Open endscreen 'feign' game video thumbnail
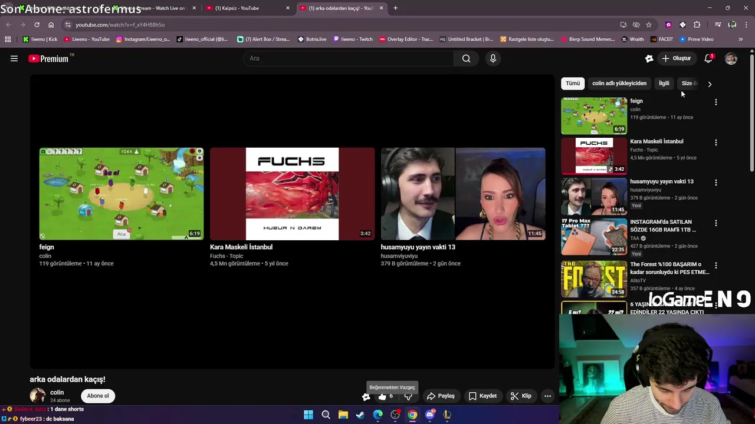755x424 pixels. tap(122, 194)
